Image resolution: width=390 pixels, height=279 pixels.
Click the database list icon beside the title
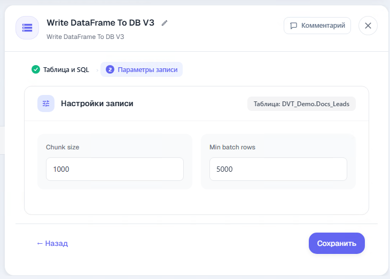pyautogui.click(x=27, y=28)
